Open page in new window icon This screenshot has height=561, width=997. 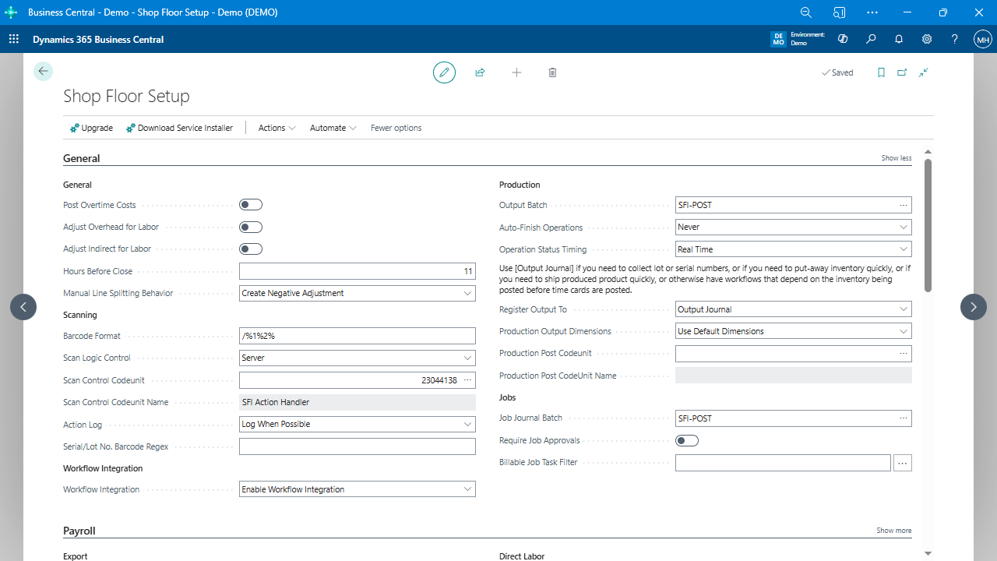[902, 72]
